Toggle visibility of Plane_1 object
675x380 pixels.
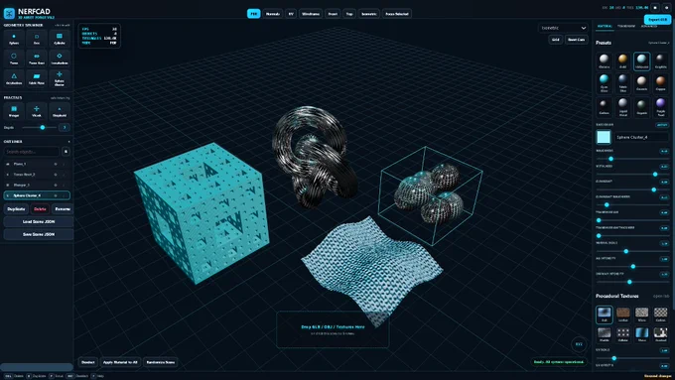click(x=56, y=164)
